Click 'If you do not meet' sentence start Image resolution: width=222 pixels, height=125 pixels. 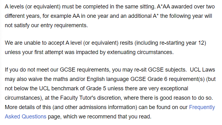26,69
